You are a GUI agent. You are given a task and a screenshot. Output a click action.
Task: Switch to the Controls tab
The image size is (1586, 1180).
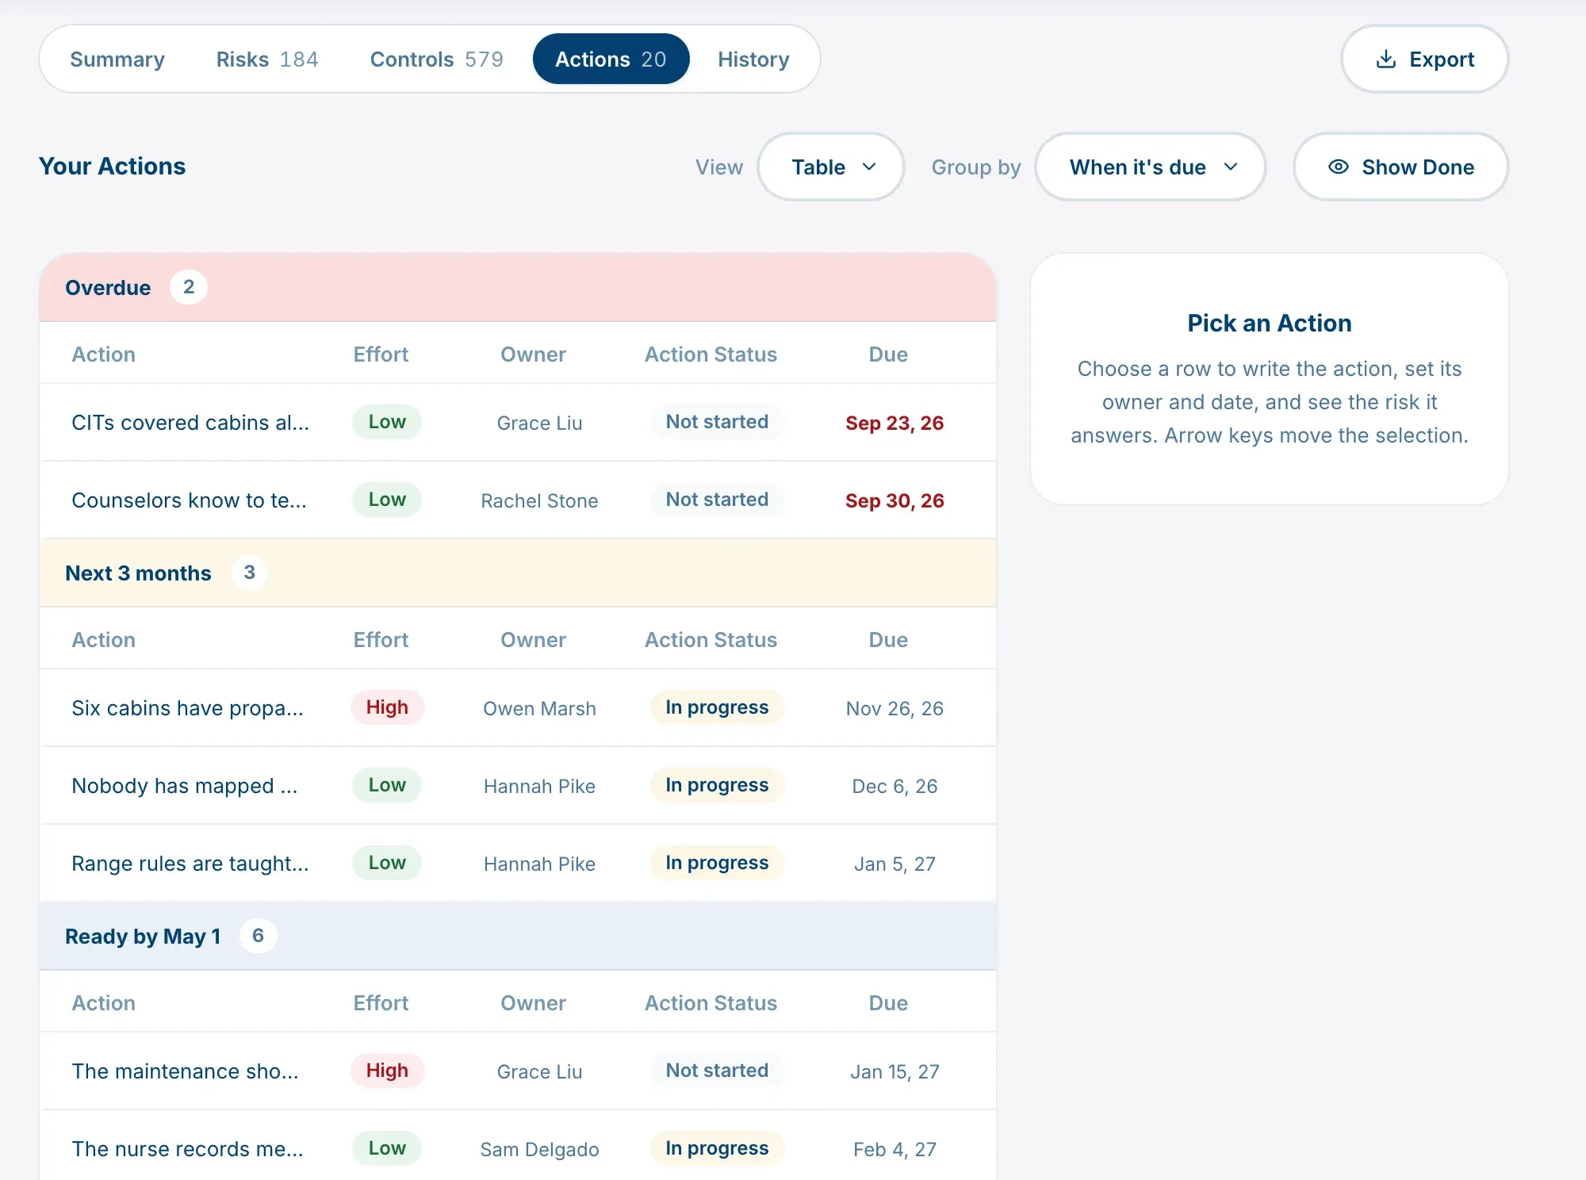(x=437, y=59)
